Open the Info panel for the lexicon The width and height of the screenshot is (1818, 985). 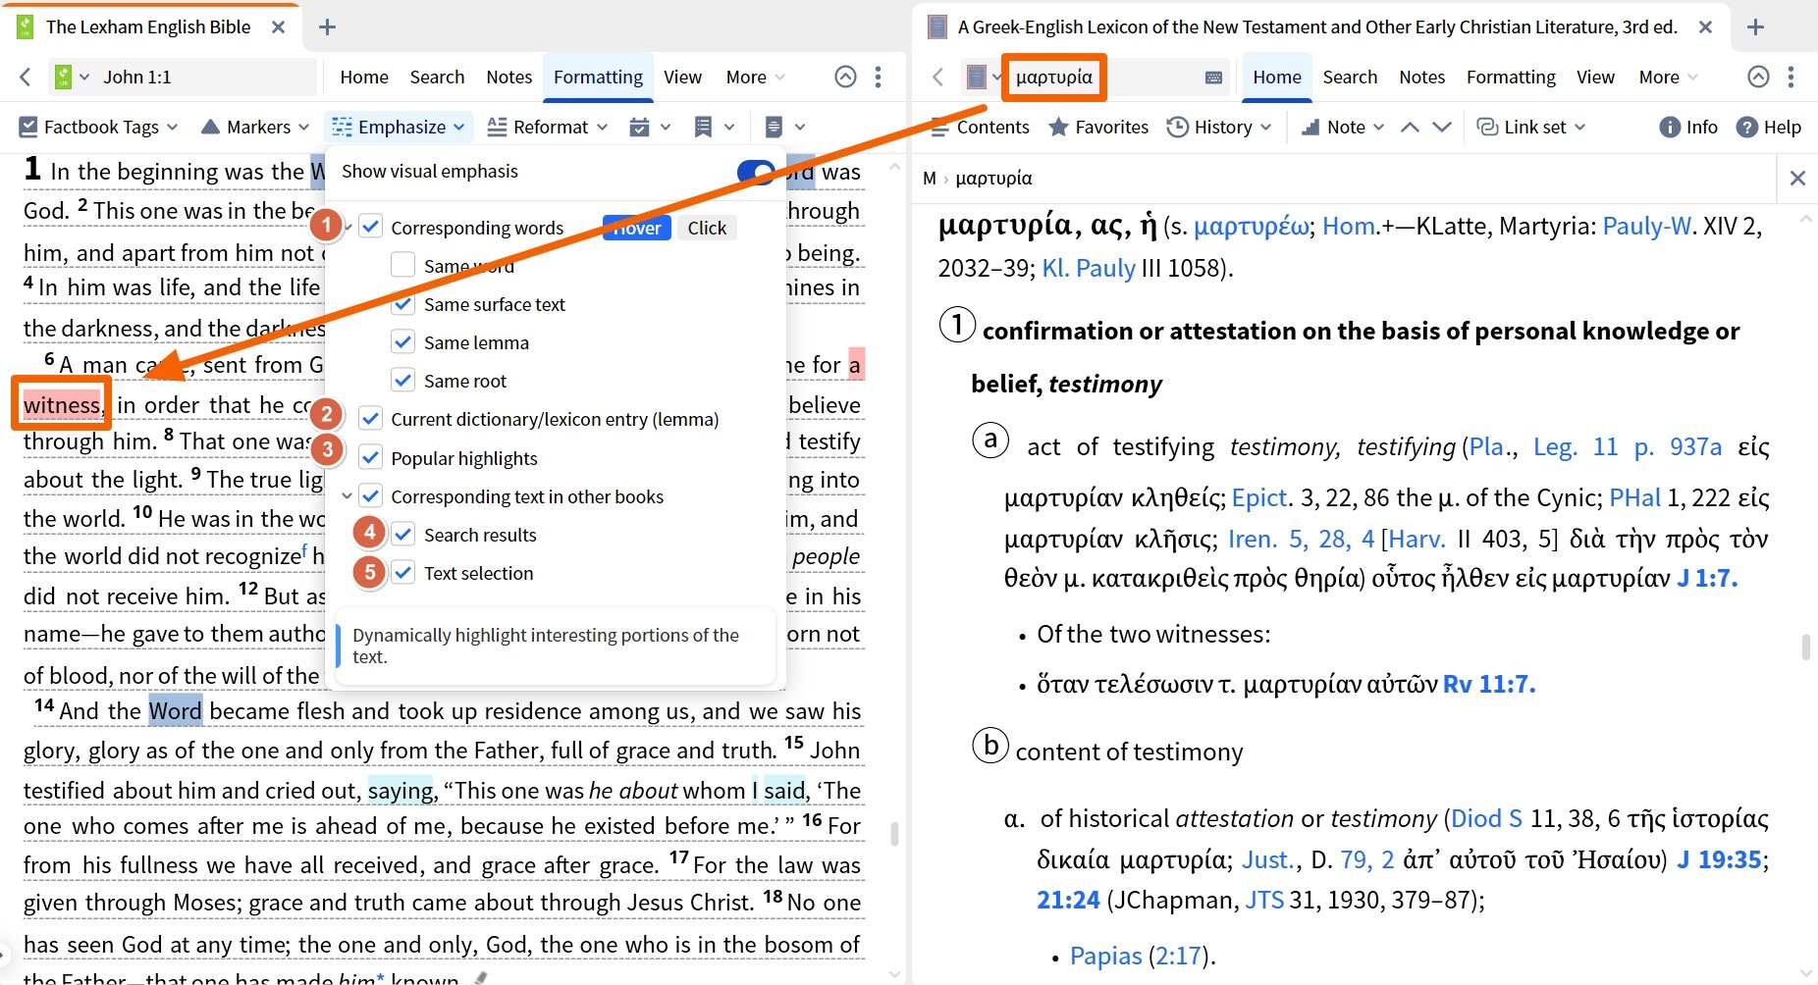coord(1688,127)
